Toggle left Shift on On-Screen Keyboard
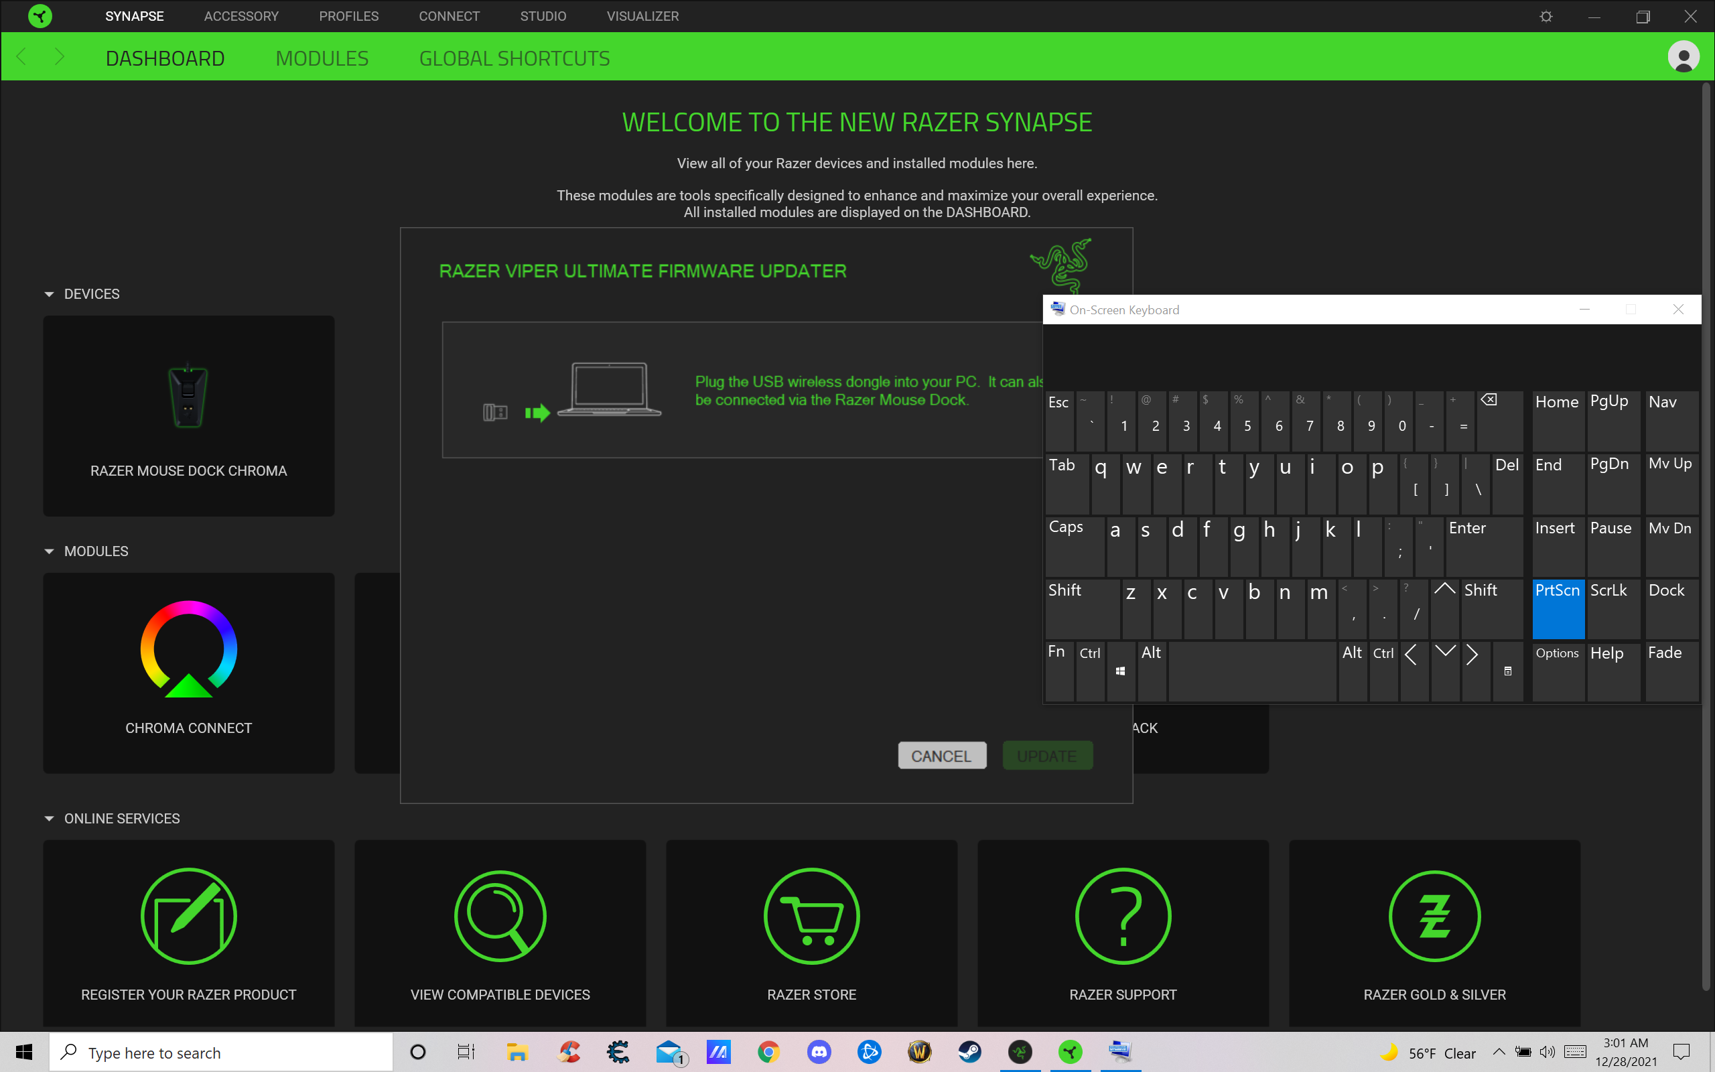Image resolution: width=1715 pixels, height=1072 pixels. click(1082, 609)
